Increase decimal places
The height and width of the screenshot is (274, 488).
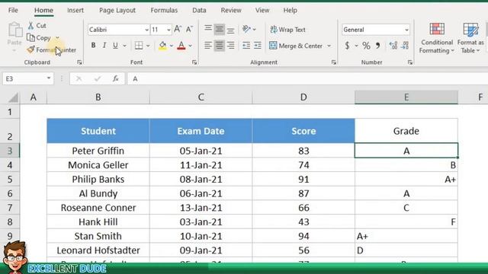393,46
